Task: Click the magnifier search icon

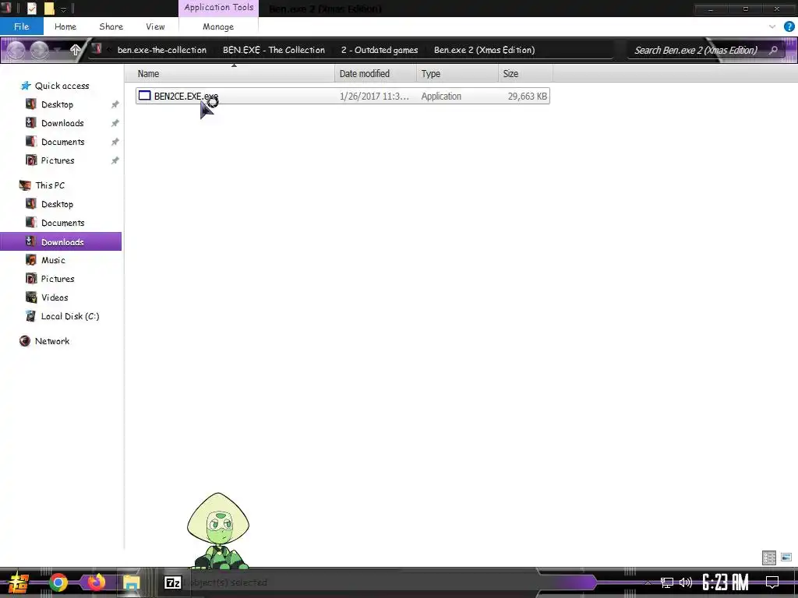Action: click(x=774, y=50)
